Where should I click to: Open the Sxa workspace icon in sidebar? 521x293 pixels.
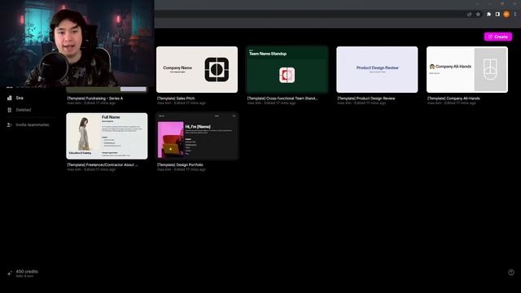(x=9, y=98)
